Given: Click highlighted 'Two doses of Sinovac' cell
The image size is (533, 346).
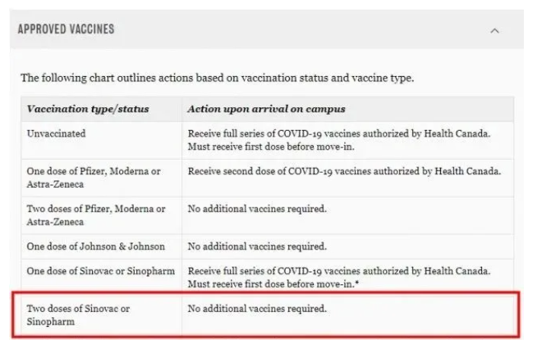Looking at the screenshot, I should click(78, 309).
